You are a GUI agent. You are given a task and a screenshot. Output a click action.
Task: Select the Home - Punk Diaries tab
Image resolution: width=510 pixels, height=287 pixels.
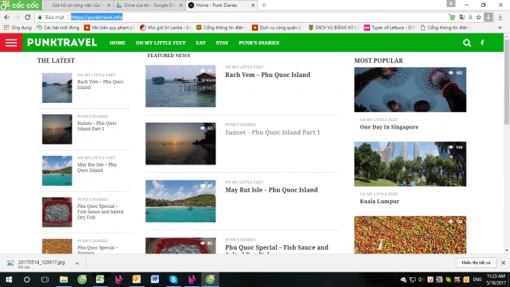point(222,5)
